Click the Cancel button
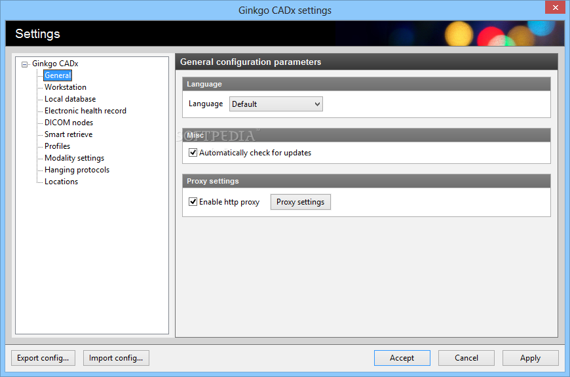 [x=466, y=358]
